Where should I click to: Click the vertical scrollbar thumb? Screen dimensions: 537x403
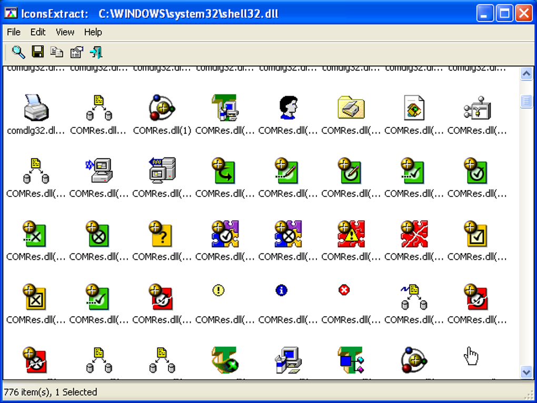[526, 102]
